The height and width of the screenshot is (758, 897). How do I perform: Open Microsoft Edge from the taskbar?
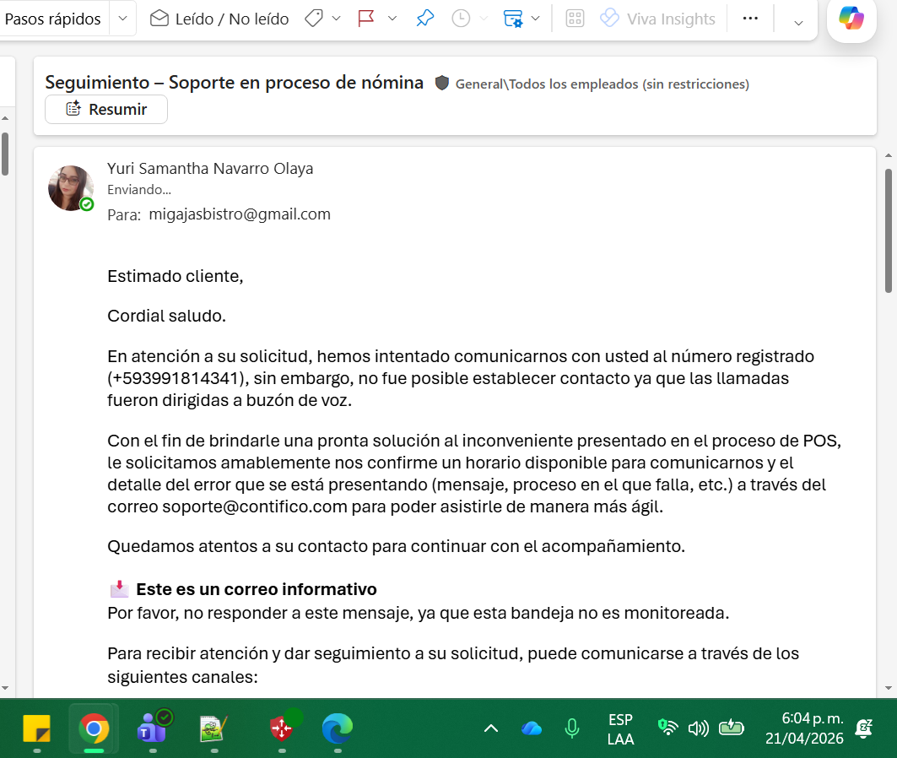[x=338, y=728]
